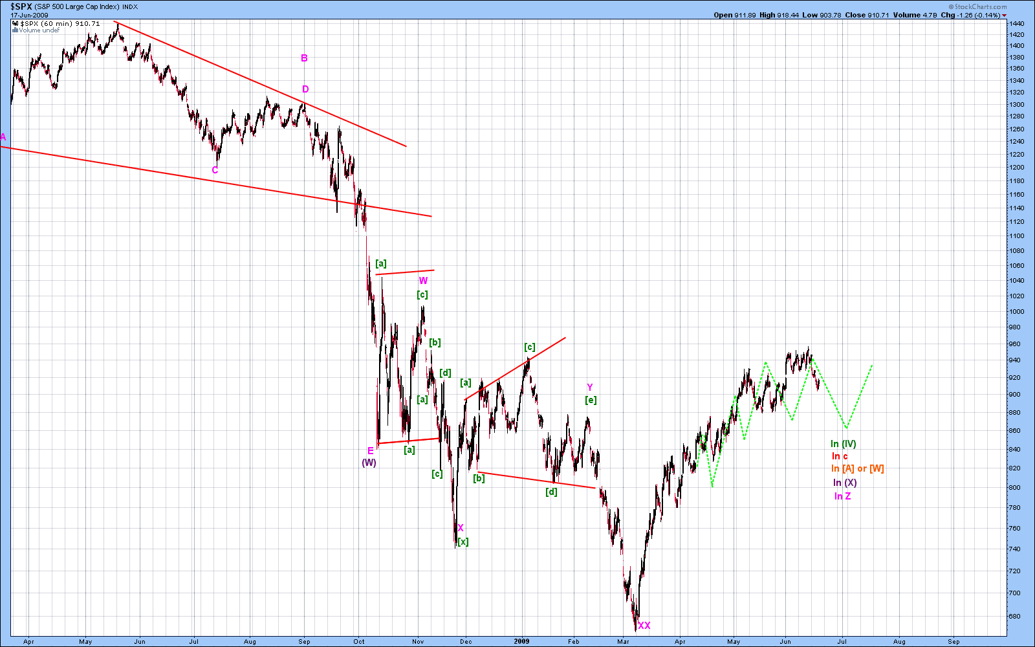1035x647 pixels.
Task: Click the $SPX ticker title
Action: (x=21, y=6)
